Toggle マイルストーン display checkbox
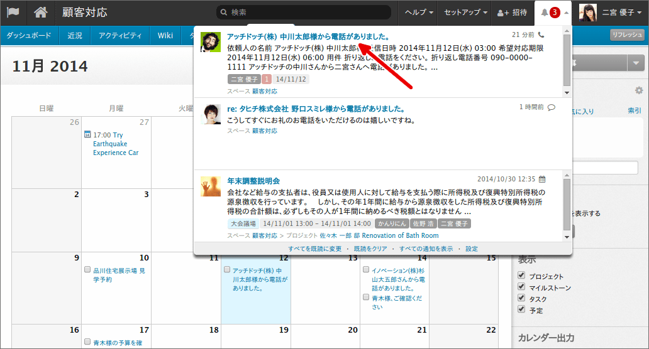Screen dimensions: 649x349 pos(521,287)
